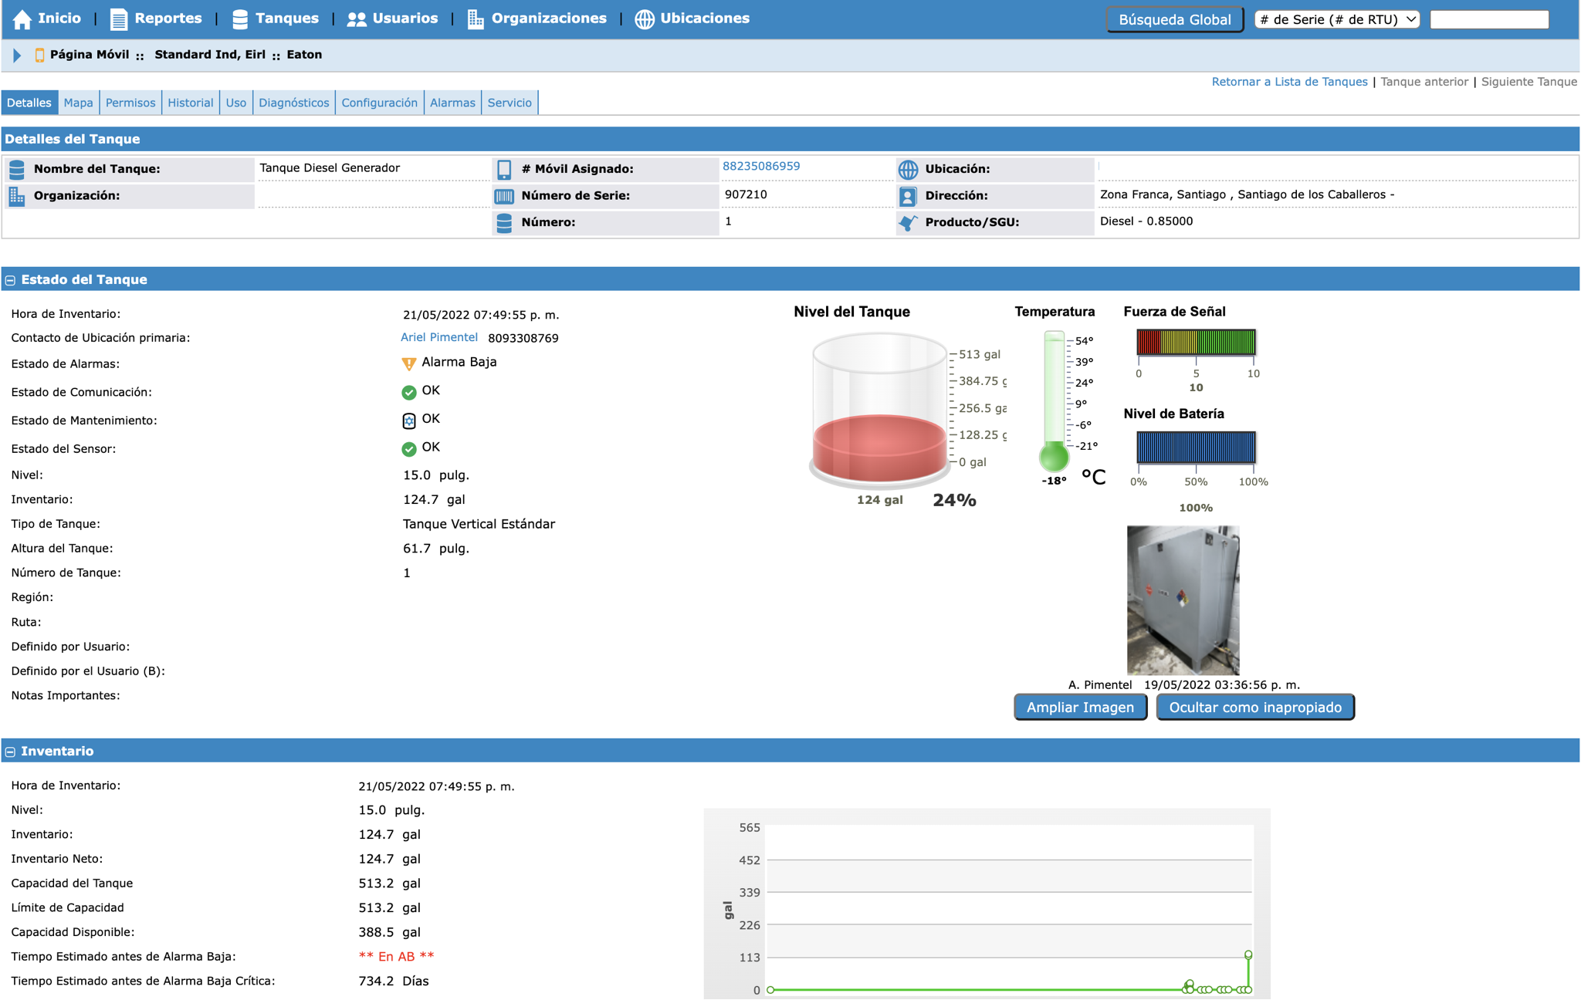Click the Alarma Baja warning triangle icon
This screenshot has width=1581, height=1000.
pos(409,363)
